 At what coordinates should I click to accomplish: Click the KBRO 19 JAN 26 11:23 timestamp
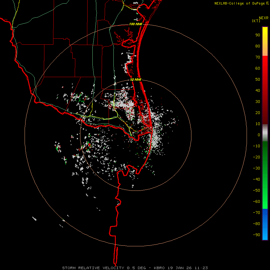point(181,268)
